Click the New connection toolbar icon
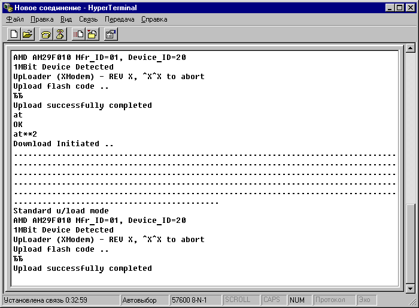419x308 pixels. coord(14,34)
